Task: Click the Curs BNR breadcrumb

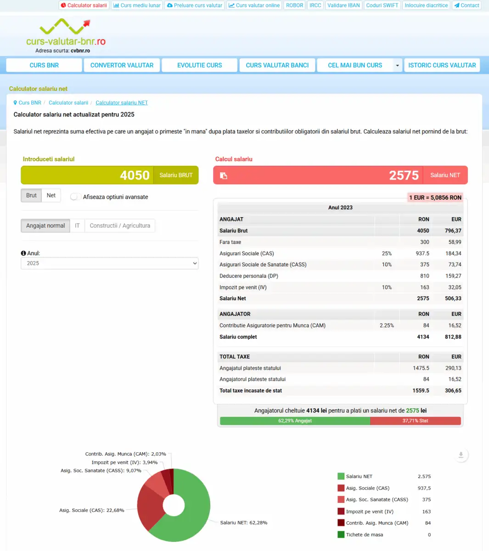Action: 30,103
